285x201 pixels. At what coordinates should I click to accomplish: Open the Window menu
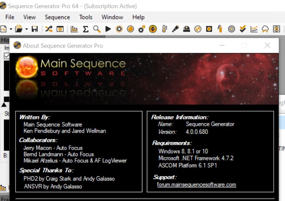tap(112, 17)
